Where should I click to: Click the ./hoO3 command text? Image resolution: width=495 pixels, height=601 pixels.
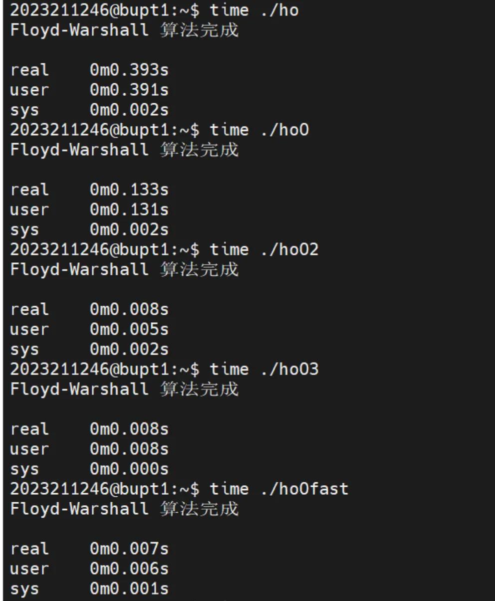(289, 369)
